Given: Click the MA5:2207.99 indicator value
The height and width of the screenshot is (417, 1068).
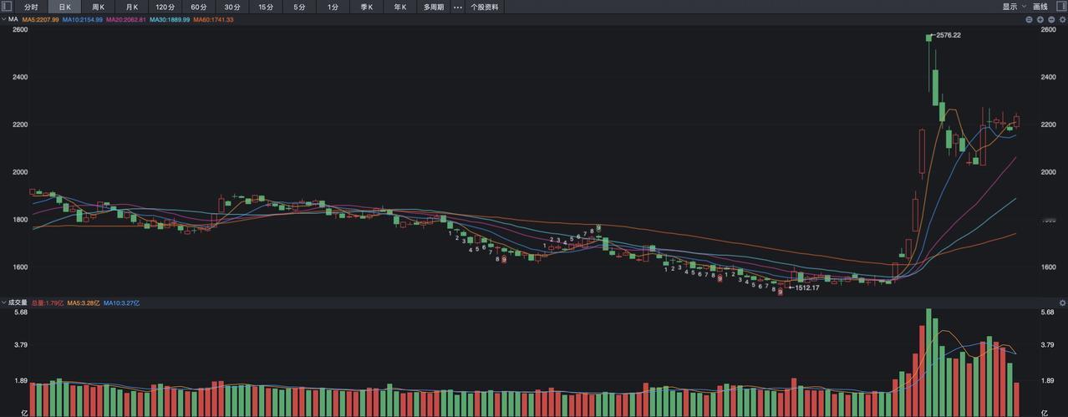Looking at the screenshot, I should click(x=40, y=19).
